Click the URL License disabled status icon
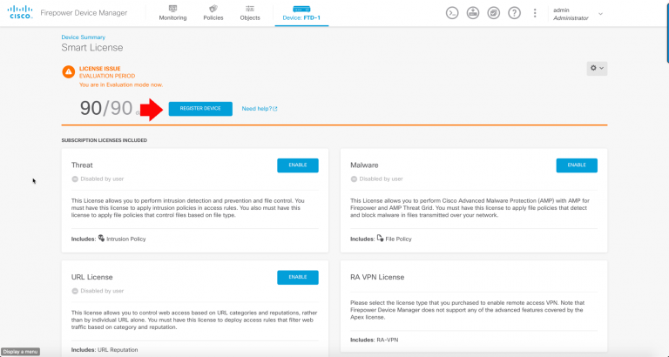Viewport: 669px width, 357px height. [75, 291]
